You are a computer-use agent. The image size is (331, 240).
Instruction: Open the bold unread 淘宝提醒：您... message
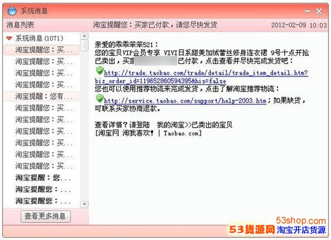pyautogui.click(x=42, y=178)
